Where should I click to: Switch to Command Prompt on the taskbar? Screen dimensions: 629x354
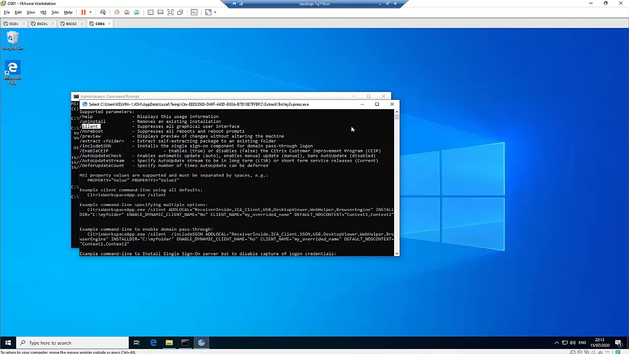(x=185, y=343)
